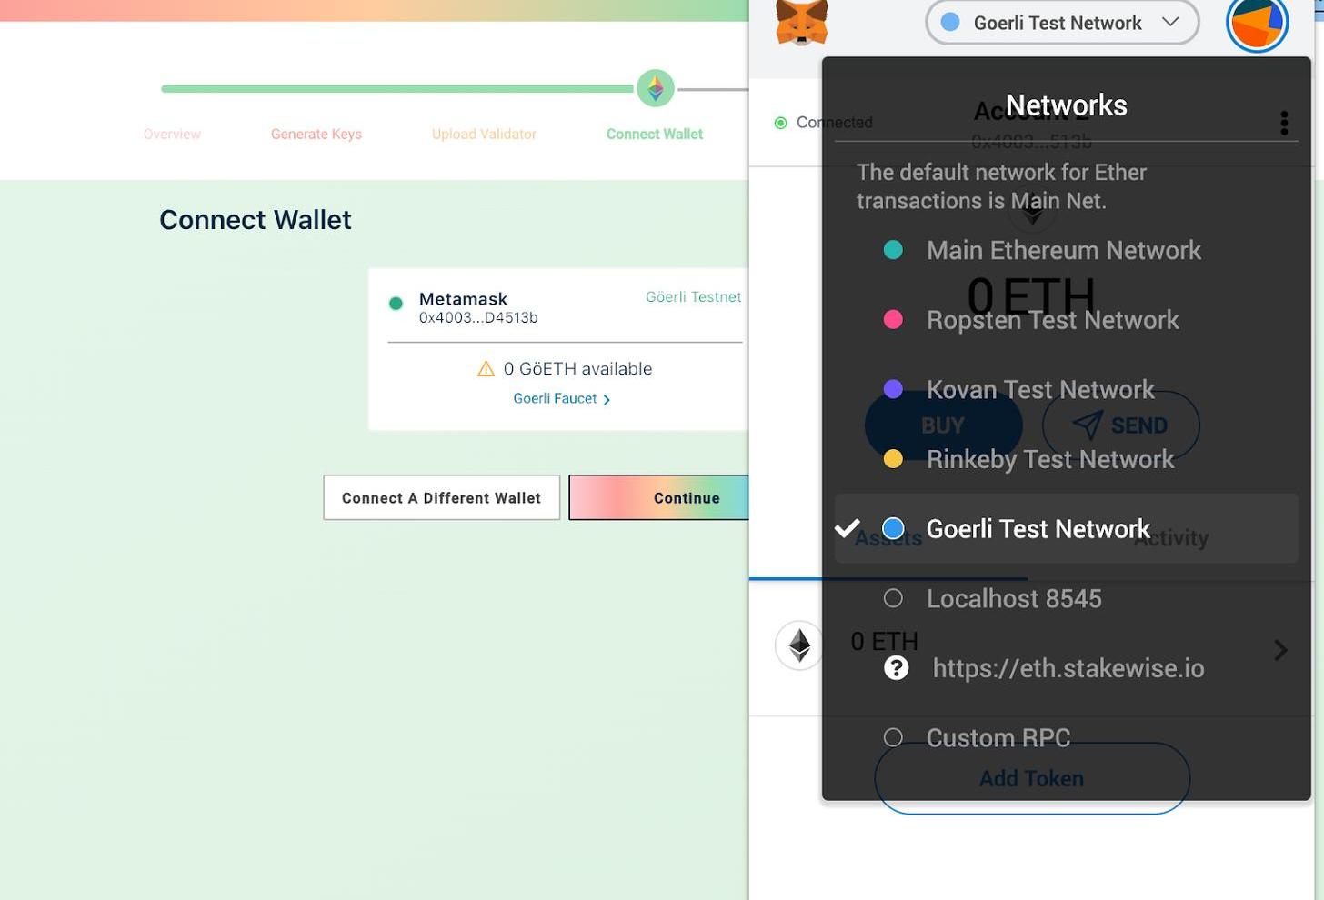Click the ETH asset token icon
The height and width of the screenshot is (900, 1324).
(x=799, y=645)
